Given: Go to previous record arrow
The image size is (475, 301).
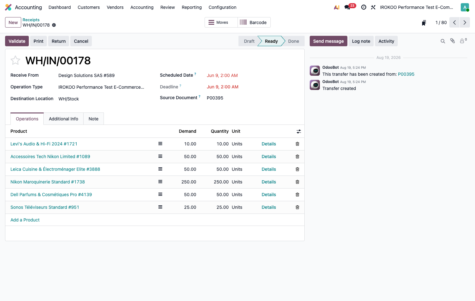Looking at the screenshot, I should pyautogui.click(x=454, y=22).
